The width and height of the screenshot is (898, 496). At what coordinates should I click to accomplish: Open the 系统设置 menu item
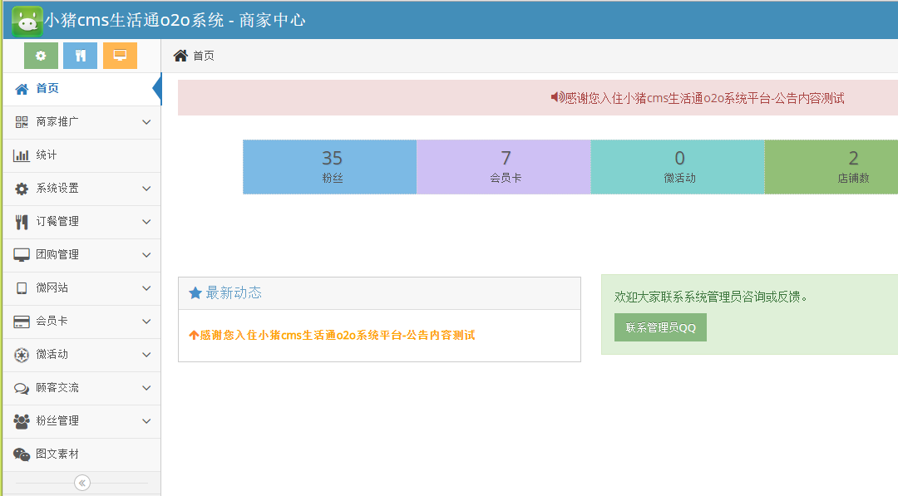81,189
